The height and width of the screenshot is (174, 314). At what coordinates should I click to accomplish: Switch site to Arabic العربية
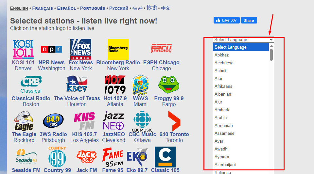[137, 8]
